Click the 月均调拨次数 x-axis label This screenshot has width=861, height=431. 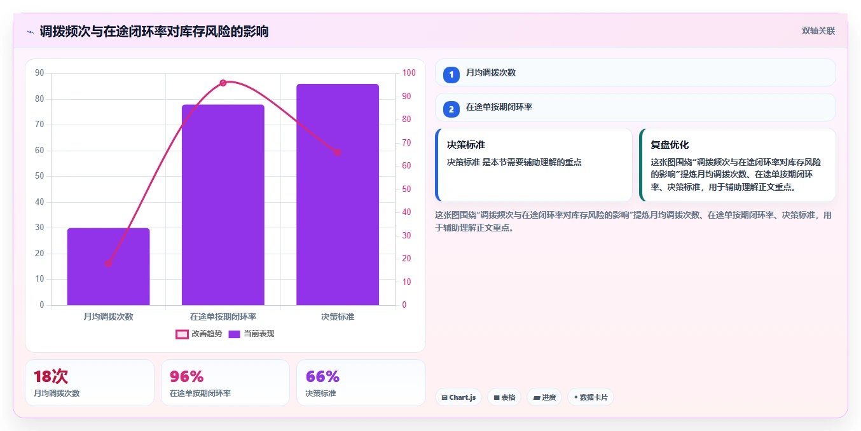click(x=108, y=317)
